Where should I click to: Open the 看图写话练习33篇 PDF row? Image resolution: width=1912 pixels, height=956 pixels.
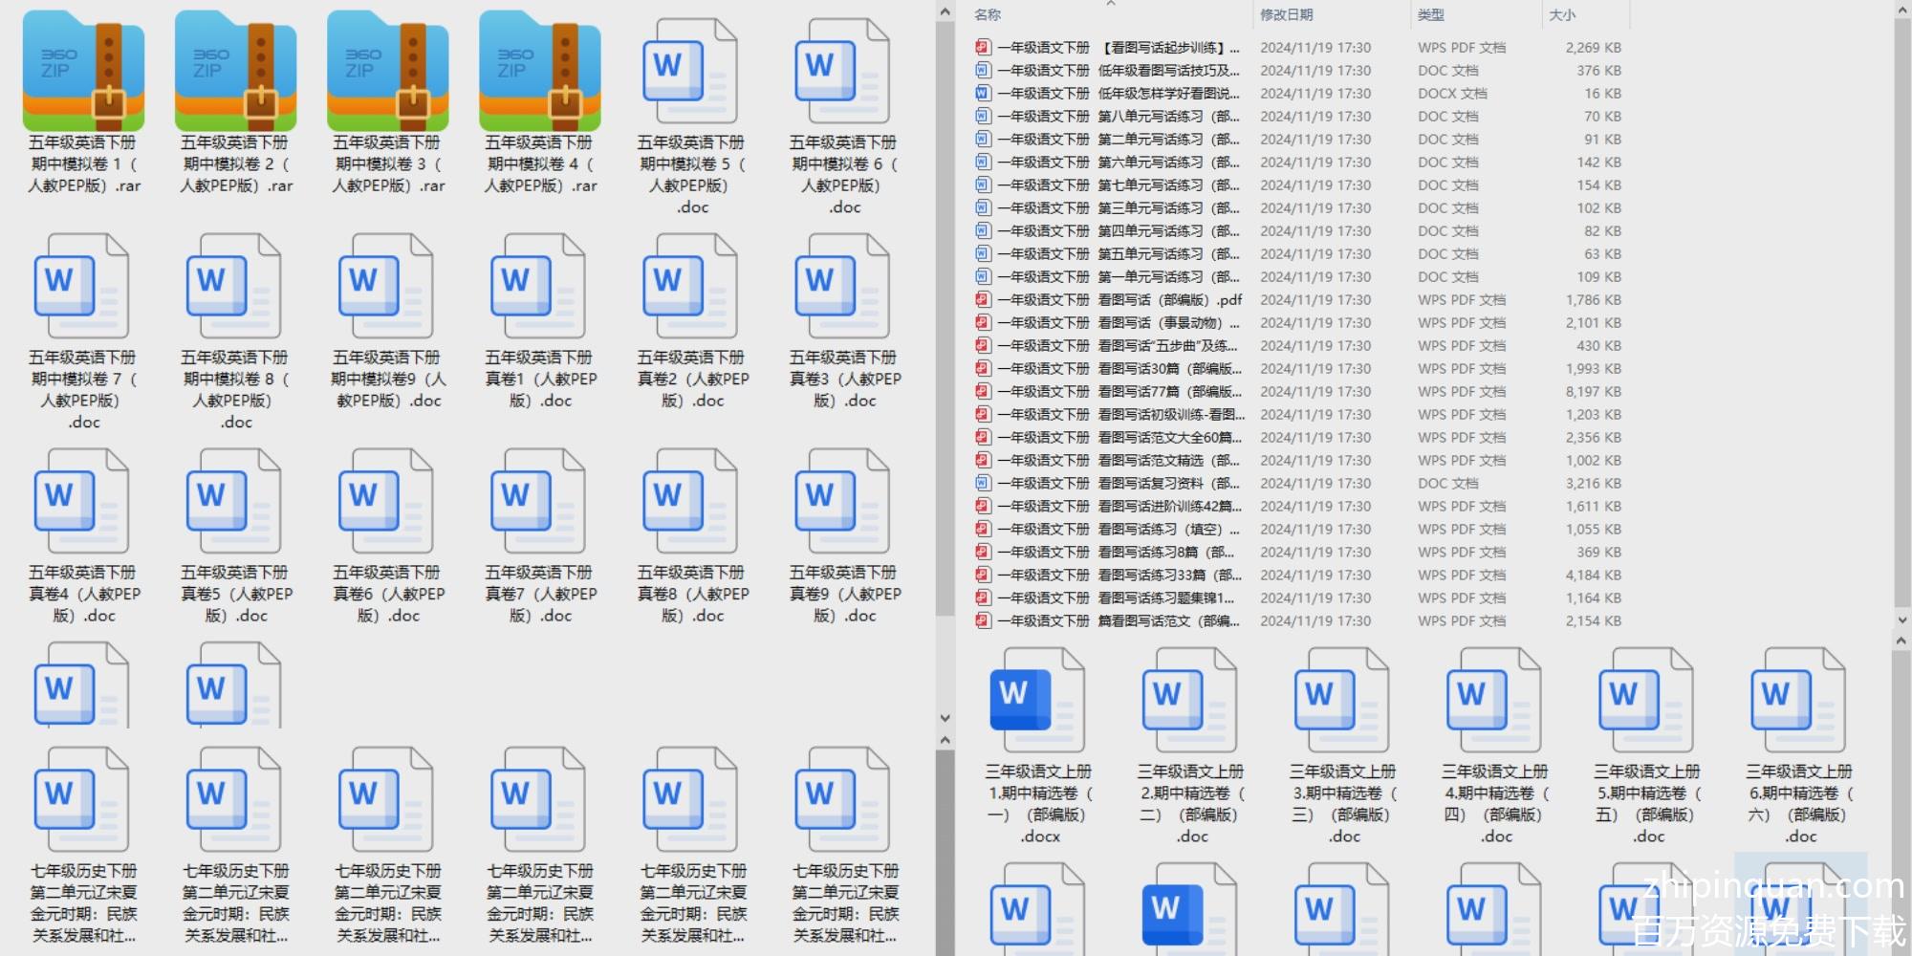tap(1298, 575)
